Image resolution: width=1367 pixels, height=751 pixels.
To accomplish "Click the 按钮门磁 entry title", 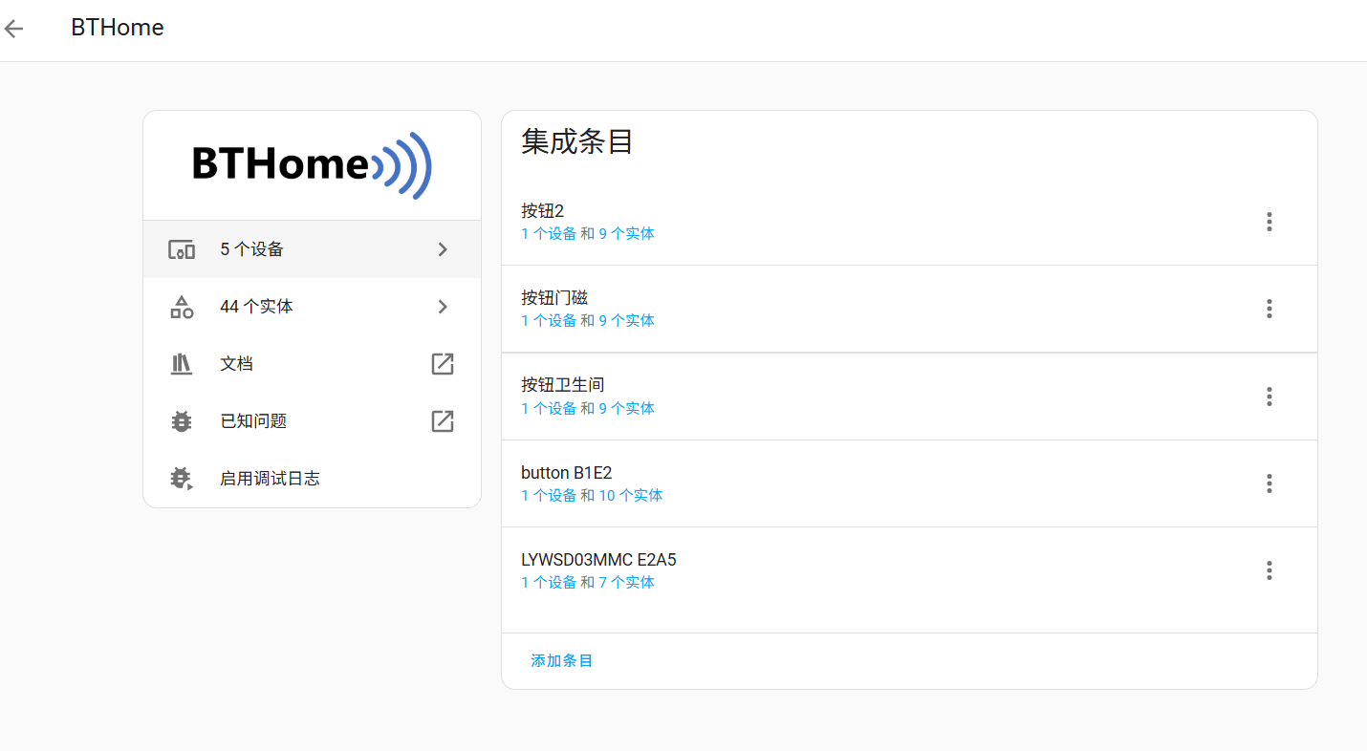I will point(554,297).
